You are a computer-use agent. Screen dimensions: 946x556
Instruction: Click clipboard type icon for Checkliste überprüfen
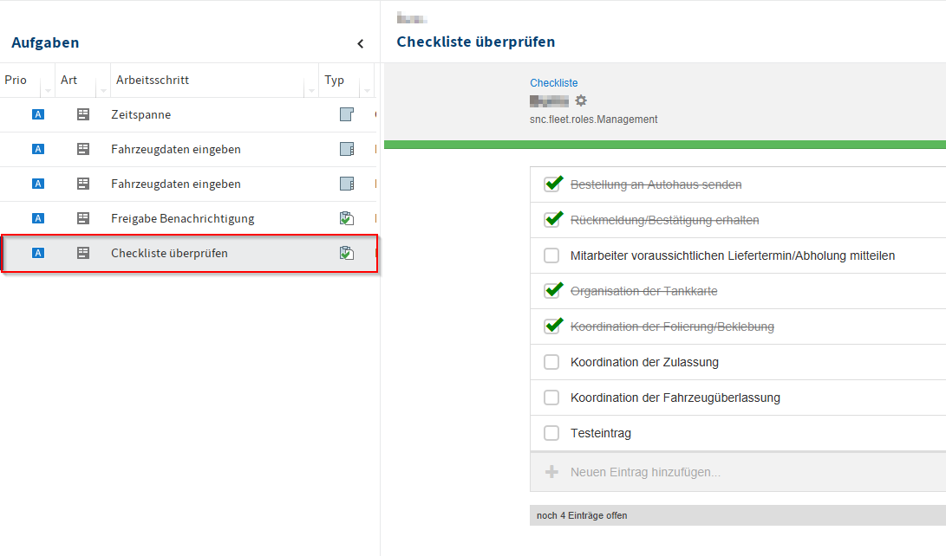point(347,253)
